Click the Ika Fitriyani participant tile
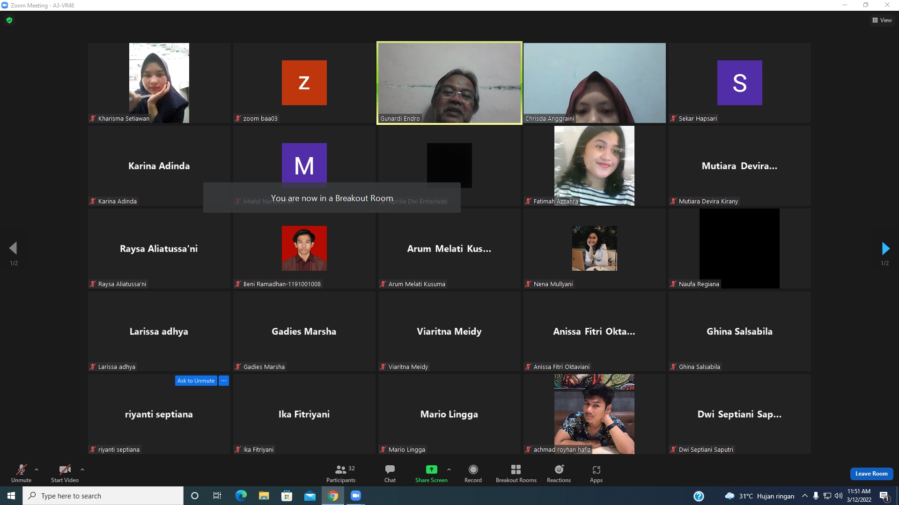899x505 pixels. coord(304,414)
